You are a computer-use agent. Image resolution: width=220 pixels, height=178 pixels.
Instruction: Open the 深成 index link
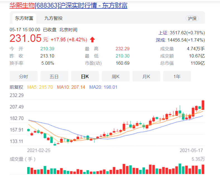161,40
